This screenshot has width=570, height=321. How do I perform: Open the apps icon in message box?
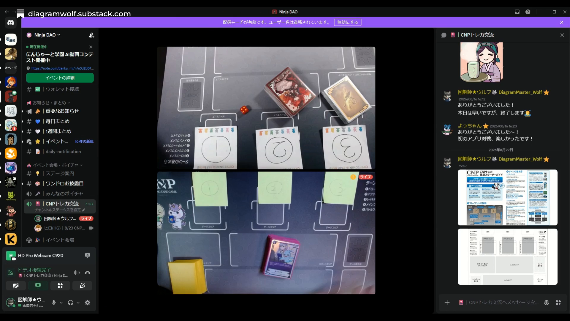[x=558, y=303]
